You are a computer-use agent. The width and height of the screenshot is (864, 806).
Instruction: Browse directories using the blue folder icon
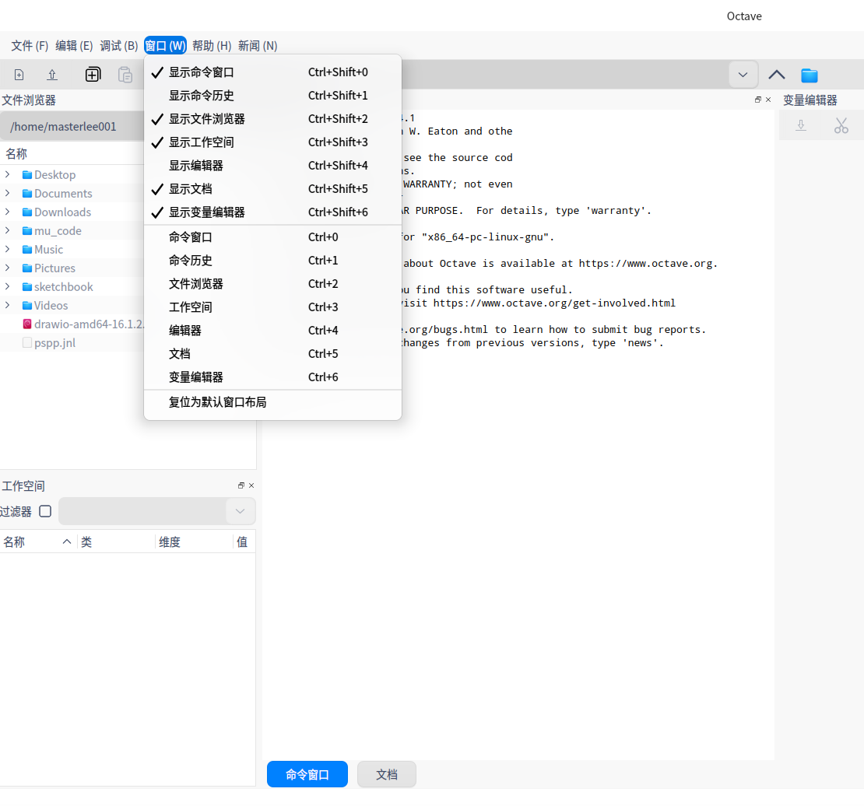(810, 75)
